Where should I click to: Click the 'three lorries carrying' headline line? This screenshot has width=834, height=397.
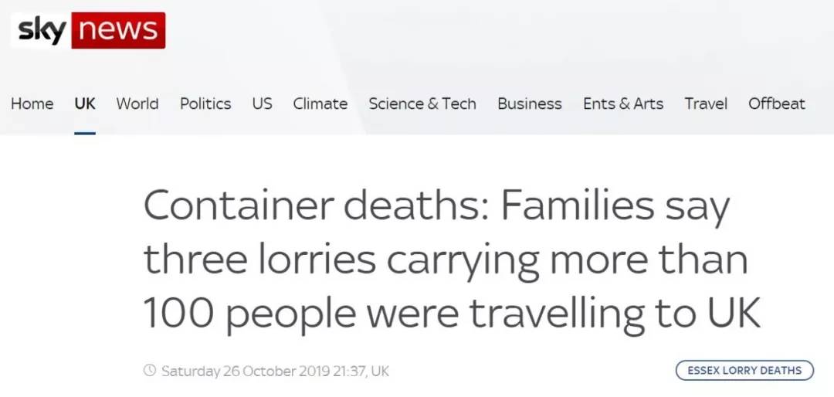pyautogui.click(x=342, y=261)
